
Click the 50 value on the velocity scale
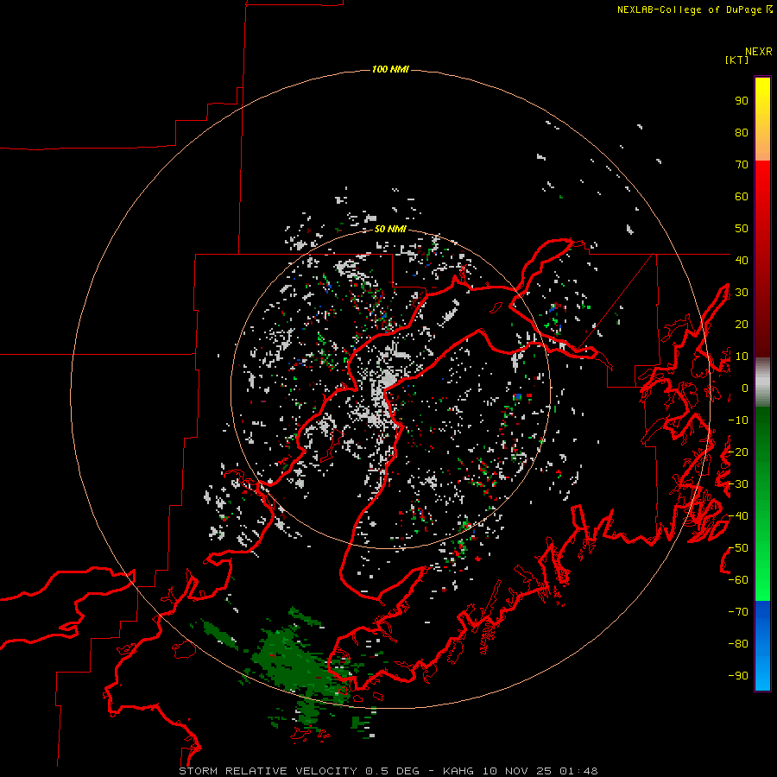(x=742, y=229)
